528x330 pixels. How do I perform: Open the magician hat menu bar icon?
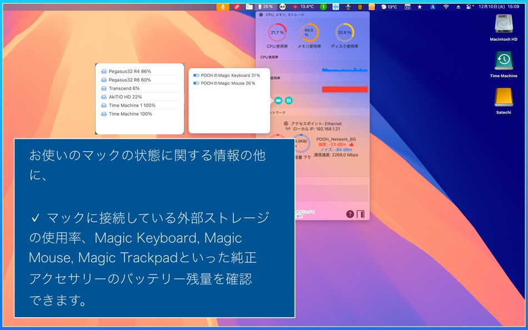coord(348,7)
